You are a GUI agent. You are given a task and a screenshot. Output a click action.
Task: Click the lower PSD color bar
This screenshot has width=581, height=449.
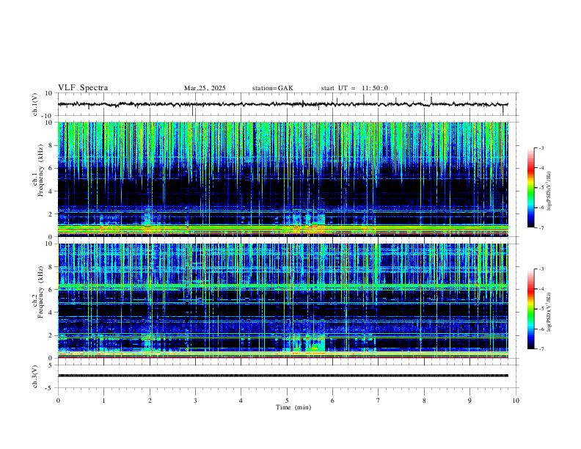[x=531, y=309]
